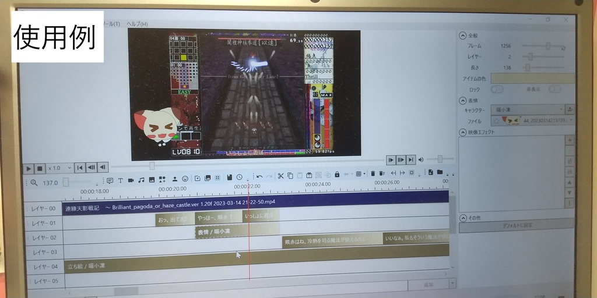Add a text item with T icon
The height and width of the screenshot is (298, 597).
tap(120, 180)
